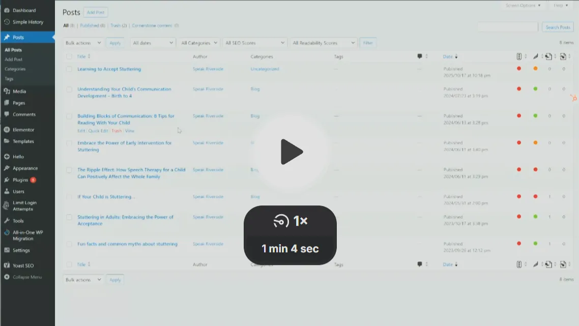Open 'Fun facts and common myths about stuttering' post
The width and height of the screenshot is (579, 326).
[127, 244]
